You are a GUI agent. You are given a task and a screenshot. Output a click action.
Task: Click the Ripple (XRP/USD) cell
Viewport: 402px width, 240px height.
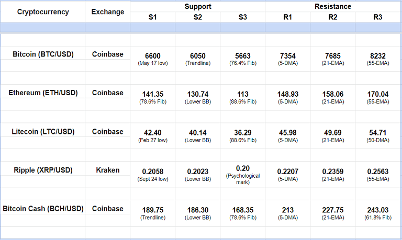42,170
